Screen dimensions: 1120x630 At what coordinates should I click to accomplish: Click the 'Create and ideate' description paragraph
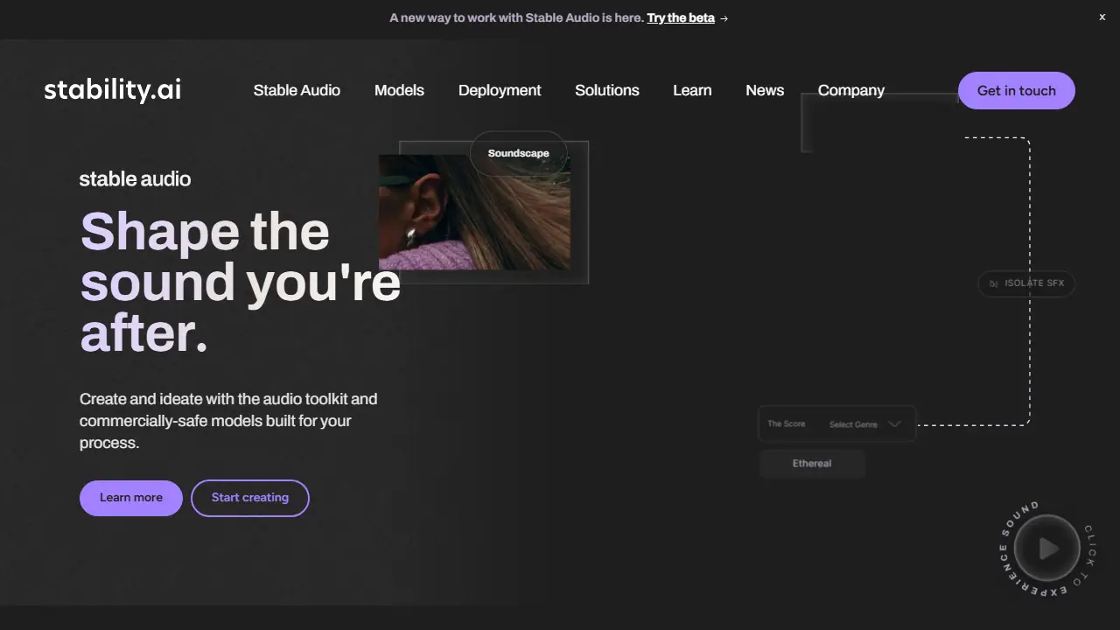coord(228,421)
